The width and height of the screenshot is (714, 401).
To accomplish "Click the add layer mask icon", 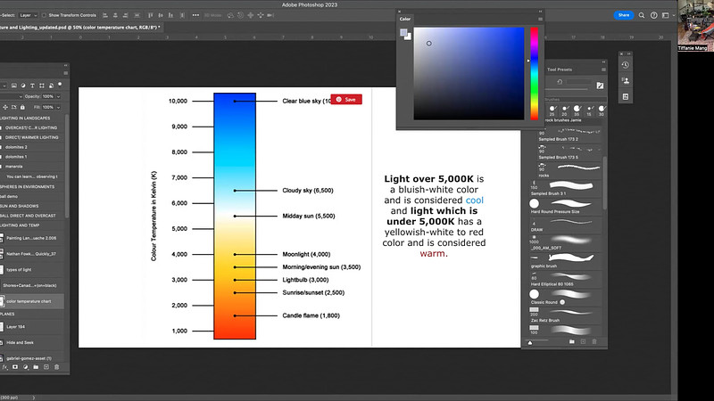I will point(15,367).
